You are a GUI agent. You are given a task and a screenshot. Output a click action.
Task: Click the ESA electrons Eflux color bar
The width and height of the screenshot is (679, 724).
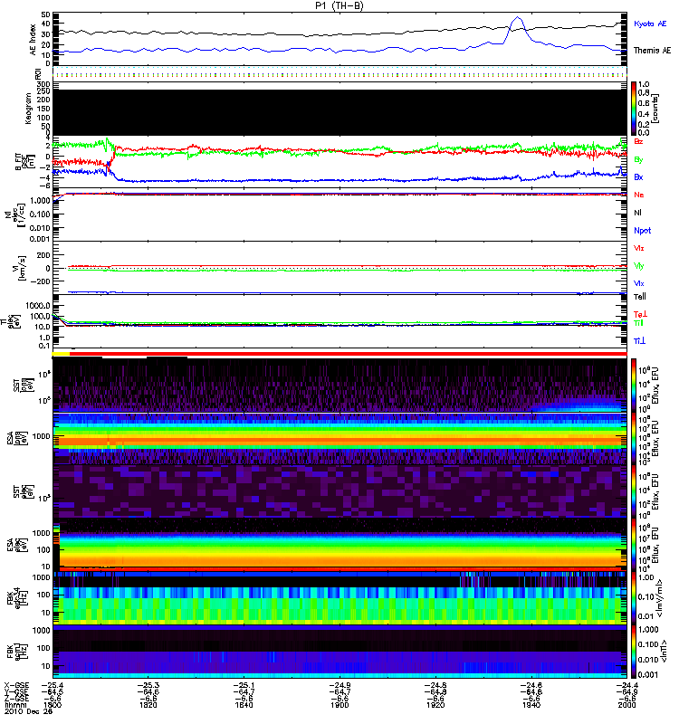(x=634, y=545)
